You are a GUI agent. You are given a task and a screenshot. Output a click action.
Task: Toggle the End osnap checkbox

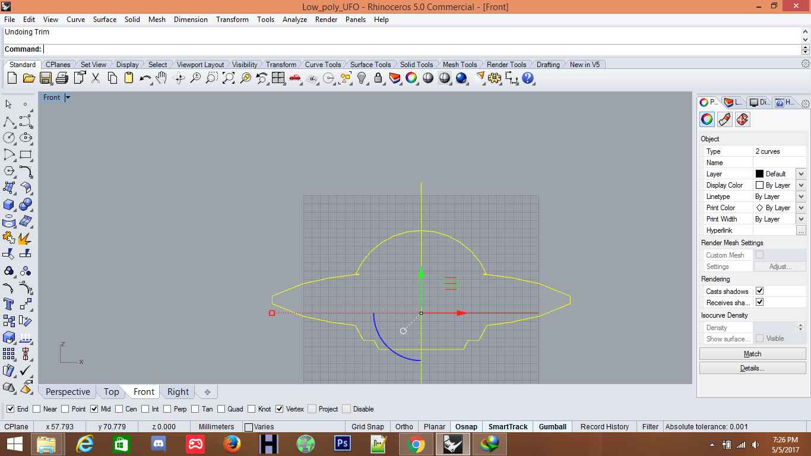(11, 409)
